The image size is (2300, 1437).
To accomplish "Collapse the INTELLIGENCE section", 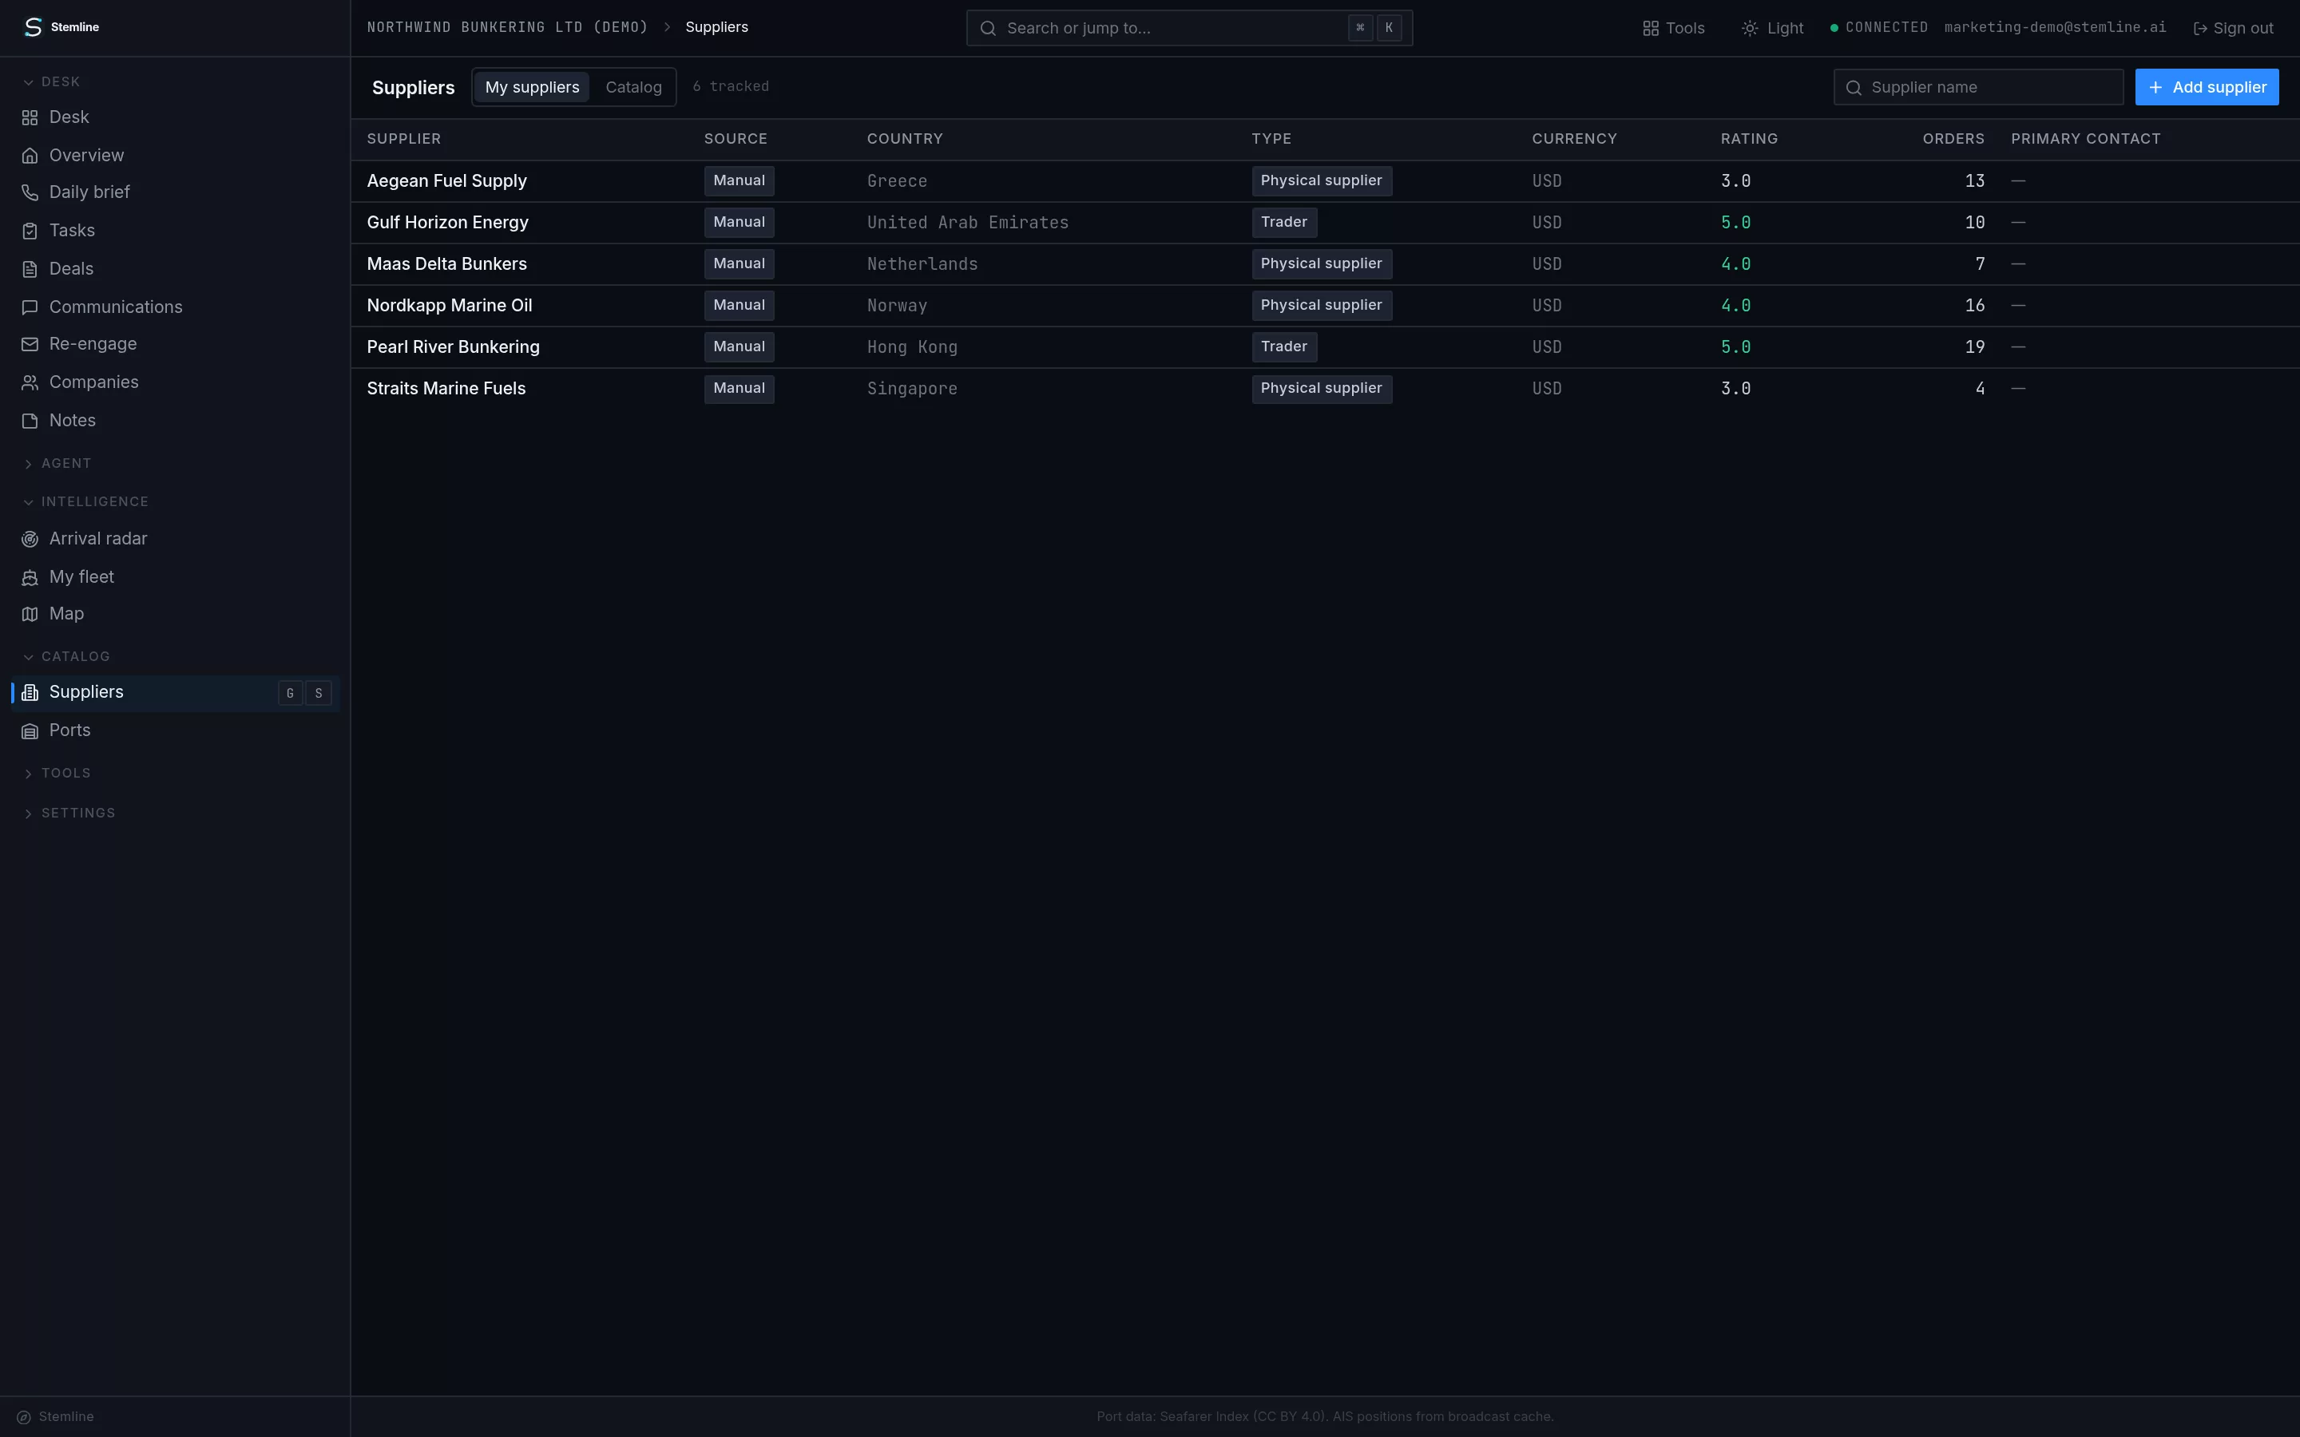I will pos(85,502).
